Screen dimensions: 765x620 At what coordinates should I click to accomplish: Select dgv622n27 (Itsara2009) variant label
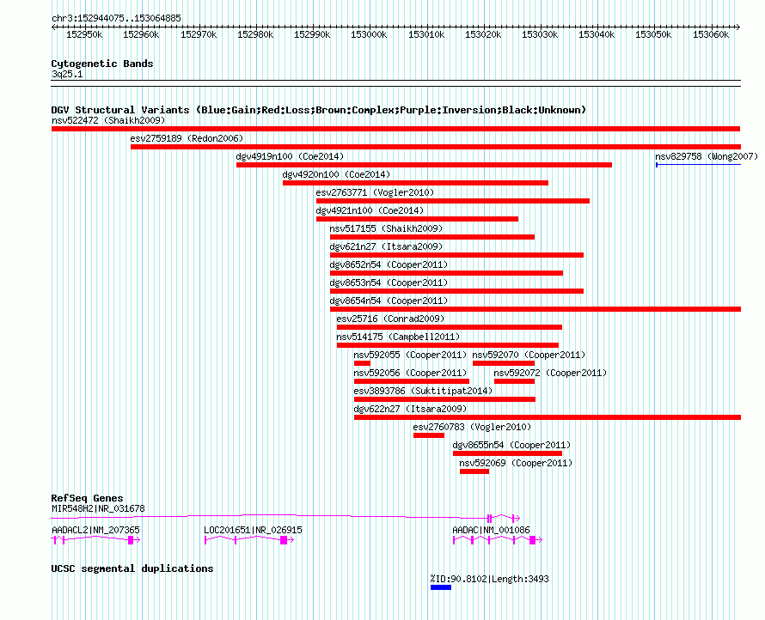(410, 409)
